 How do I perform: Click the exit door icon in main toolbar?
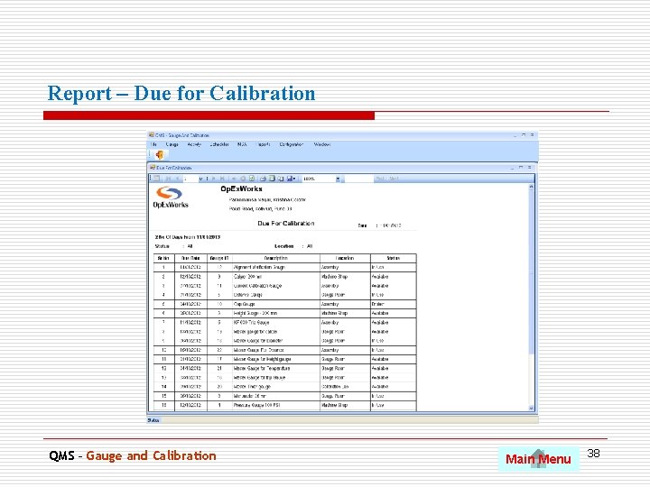point(160,154)
